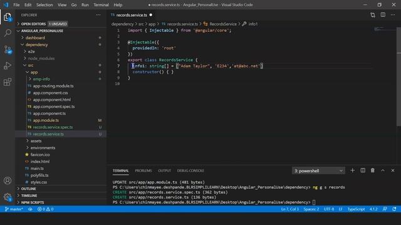Viewport: 401px width, 225px height.
Task: Click the VS Code logo in title bar
Action: pyautogui.click(x=6, y=4)
